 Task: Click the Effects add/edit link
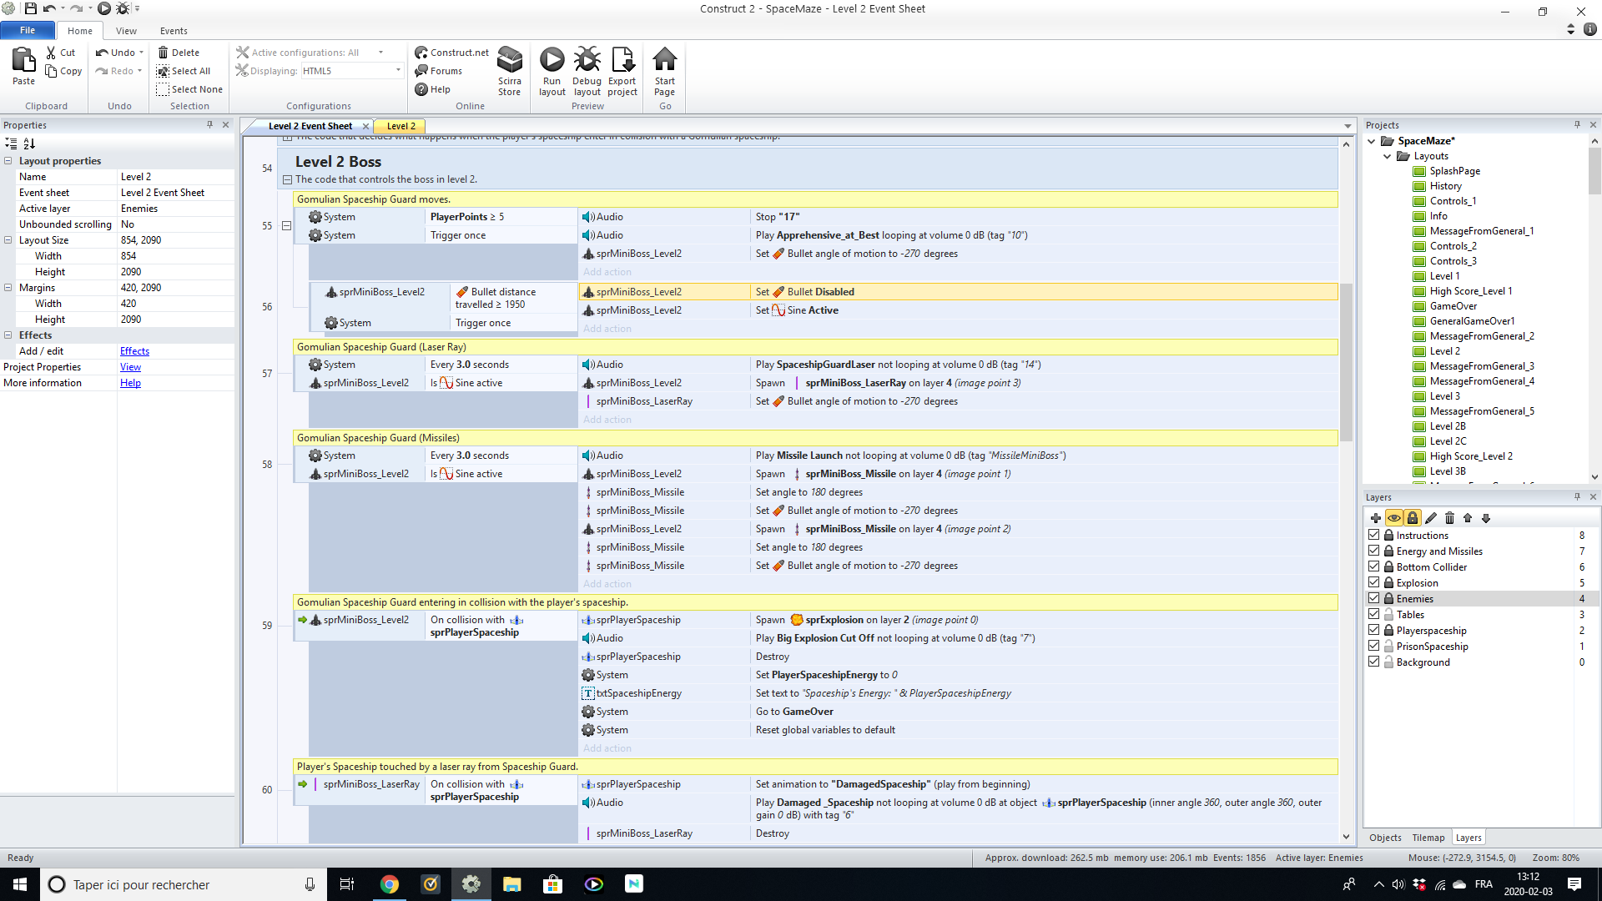(x=134, y=351)
